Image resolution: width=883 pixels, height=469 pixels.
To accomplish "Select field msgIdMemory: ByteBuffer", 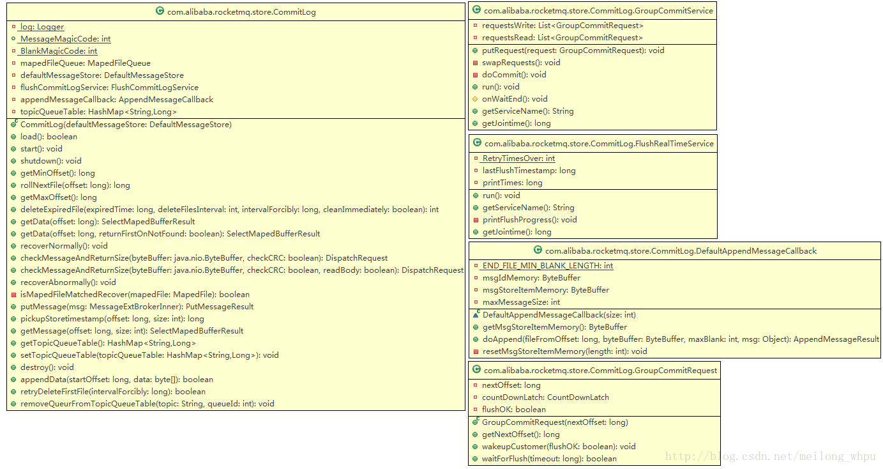I will pos(531,278).
